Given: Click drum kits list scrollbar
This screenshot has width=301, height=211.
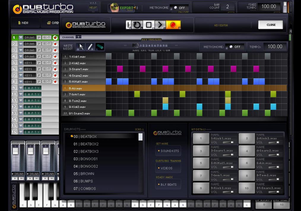Looking at the screenshot, I should pos(140,137).
